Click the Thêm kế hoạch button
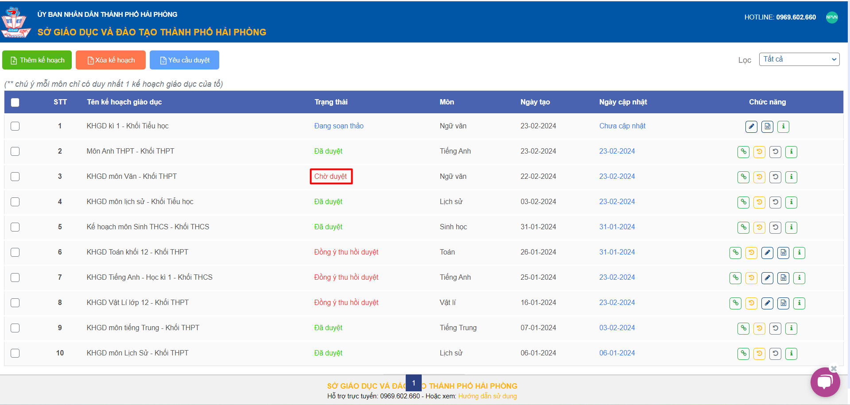This screenshot has height=405, width=850. (37, 60)
